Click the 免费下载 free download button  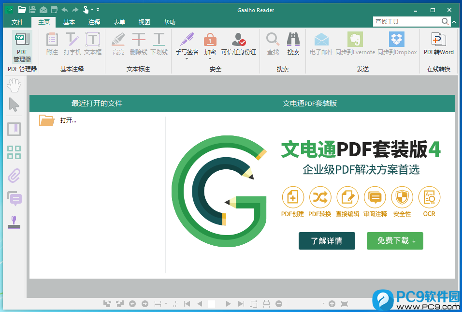395,240
